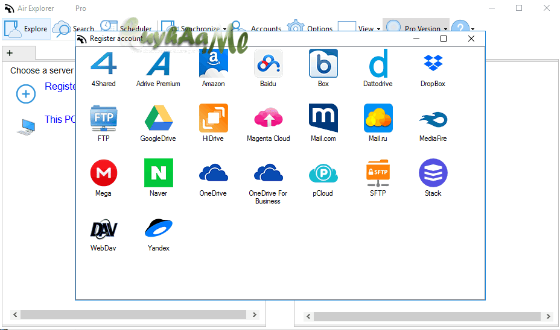Select the Dattodrive icon
This screenshot has height=330, width=560.
tap(378, 63)
